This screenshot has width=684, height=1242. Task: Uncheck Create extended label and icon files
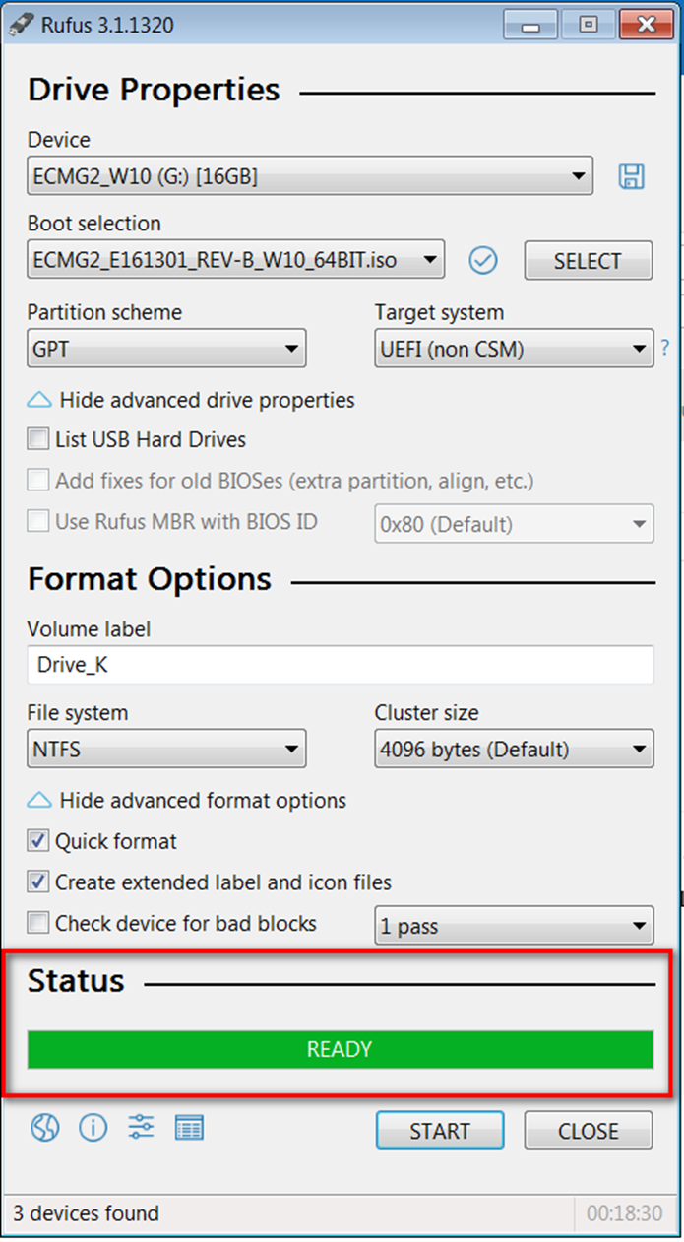tap(38, 882)
